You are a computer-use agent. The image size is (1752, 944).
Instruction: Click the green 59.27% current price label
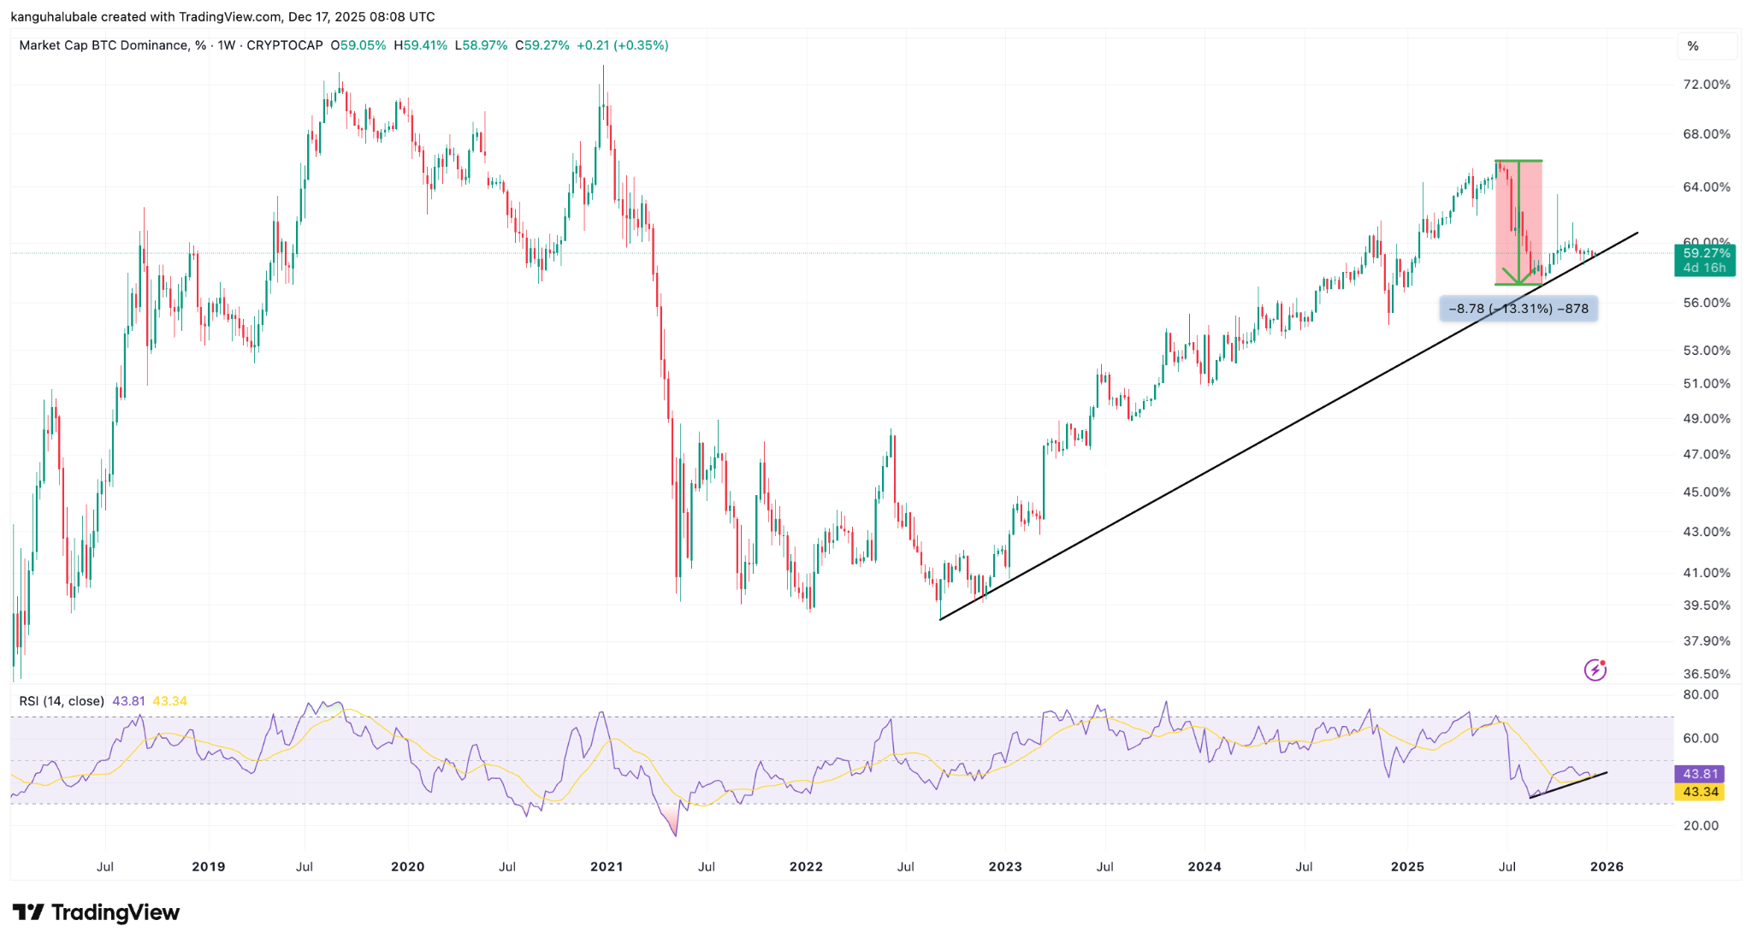pyautogui.click(x=1705, y=253)
